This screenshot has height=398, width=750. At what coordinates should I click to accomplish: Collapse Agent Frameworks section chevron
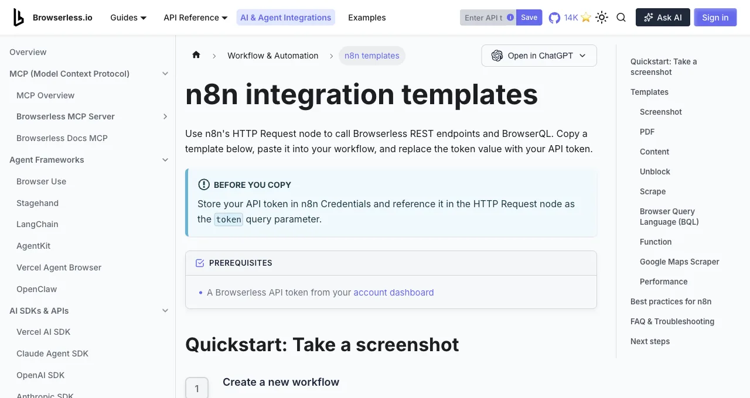click(x=165, y=160)
